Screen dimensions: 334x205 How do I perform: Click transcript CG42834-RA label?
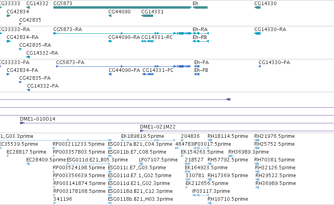tap(23, 37)
